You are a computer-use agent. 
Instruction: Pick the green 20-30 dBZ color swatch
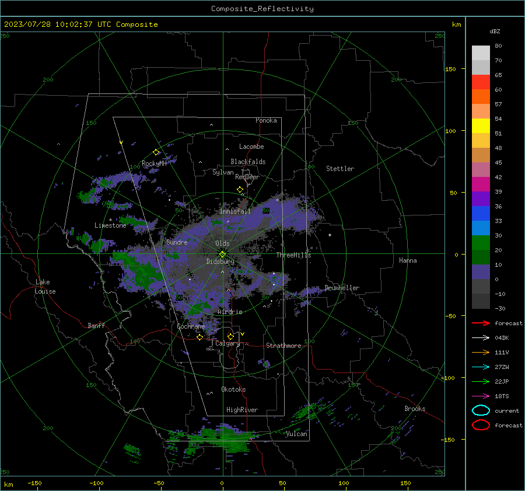(x=481, y=242)
